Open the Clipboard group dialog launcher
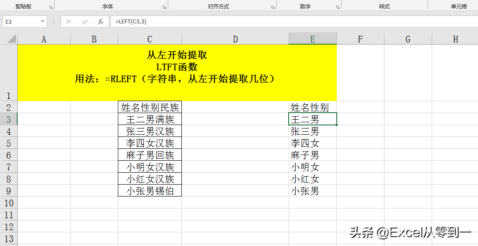The image size is (478, 246). [51, 7]
